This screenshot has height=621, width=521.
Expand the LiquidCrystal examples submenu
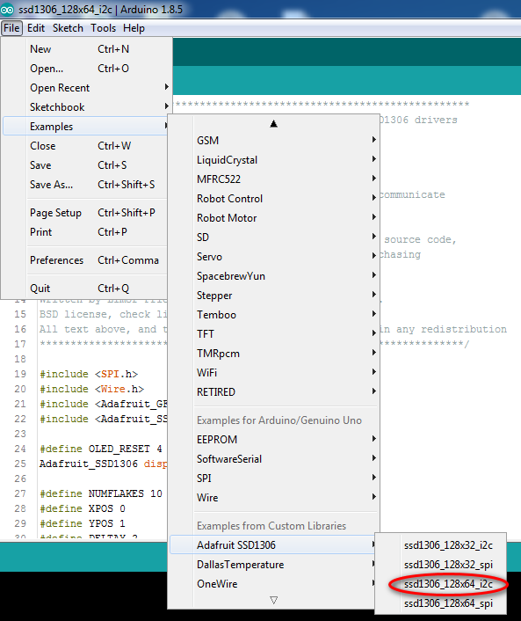pos(274,159)
